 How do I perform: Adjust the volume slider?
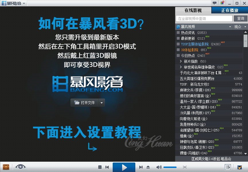point(170,167)
